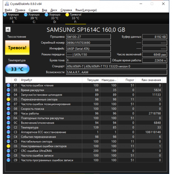Click yellow status dot for attribute C6
The height and width of the screenshot is (174, 172).
coord(8,146)
